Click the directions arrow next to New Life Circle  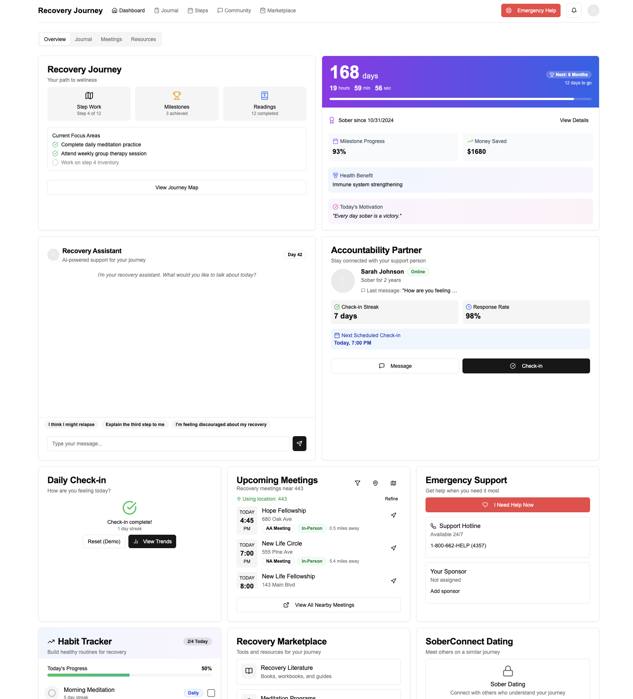(x=393, y=548)
